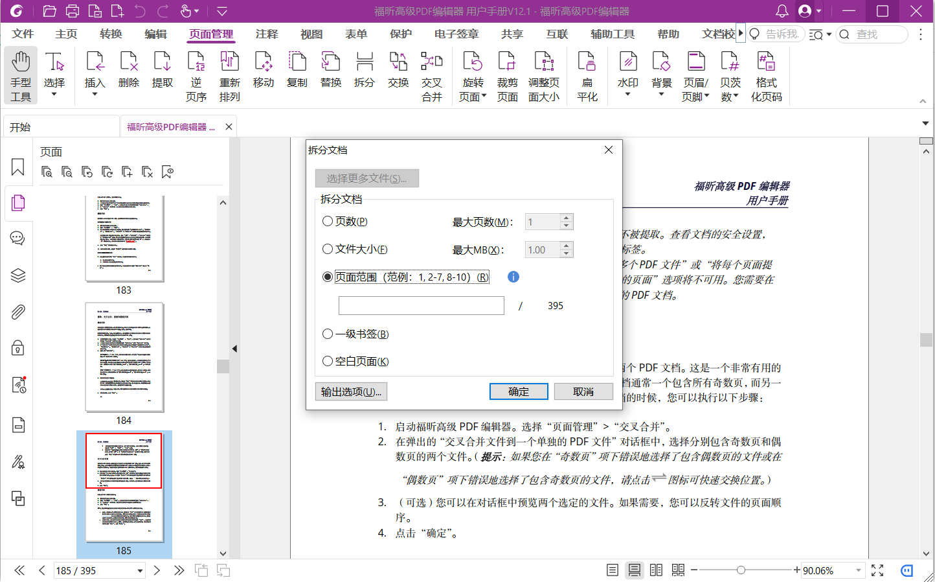Click the Split (拆分) document icon
The image size is (935, 582).
[x=365, y=69]
